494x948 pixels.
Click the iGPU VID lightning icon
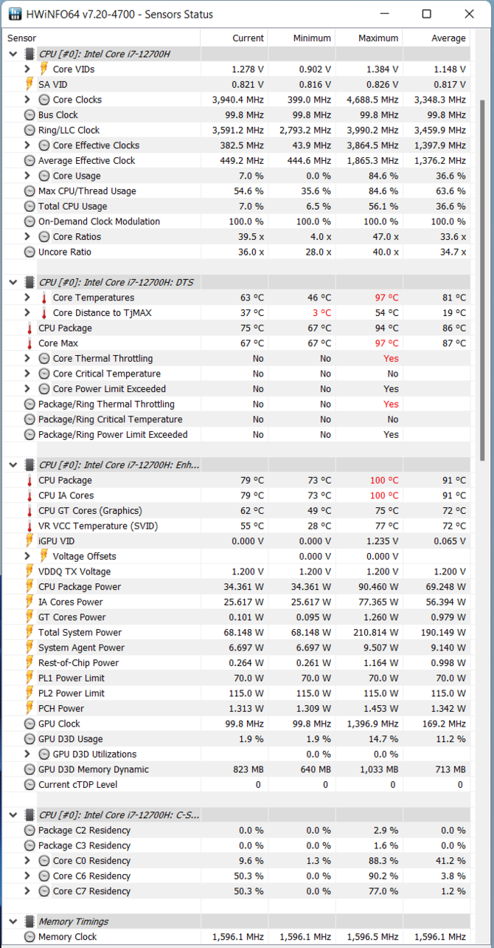point(29,541)
